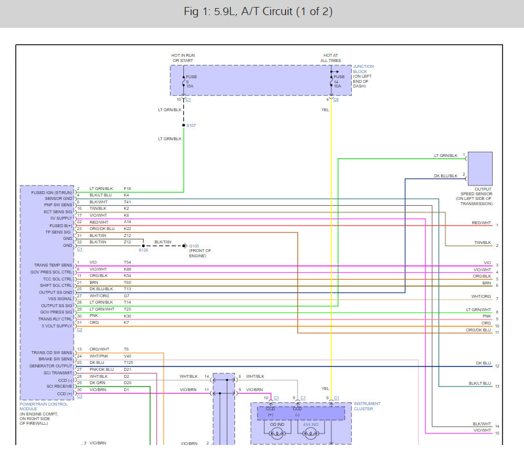Screen dimensions: 524x463
Task: Click the 'SCI RECEIVE' pin label
Action: point(59,387)
